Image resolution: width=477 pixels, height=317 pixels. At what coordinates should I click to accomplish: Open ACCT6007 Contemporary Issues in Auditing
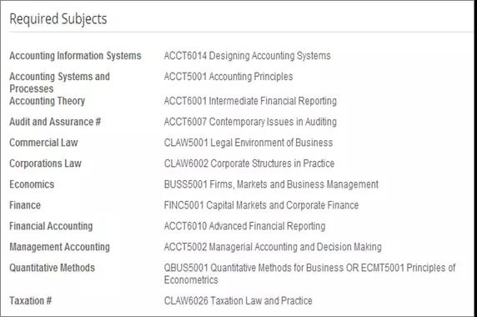pyautogui.click(x=250, y=122)
